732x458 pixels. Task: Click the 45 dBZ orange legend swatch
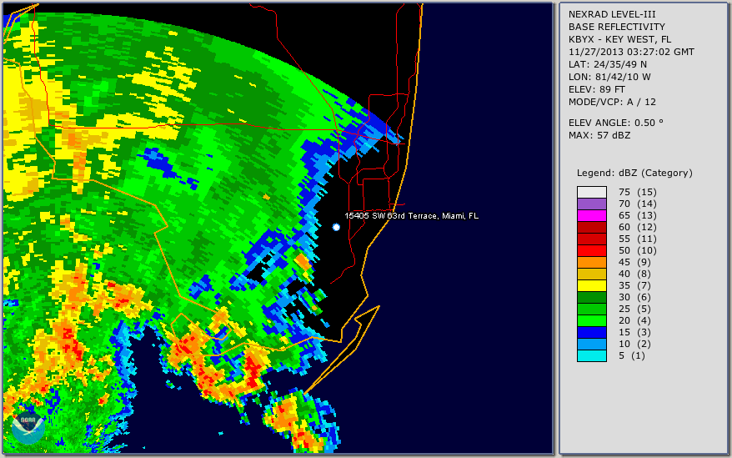coord(591,262)
